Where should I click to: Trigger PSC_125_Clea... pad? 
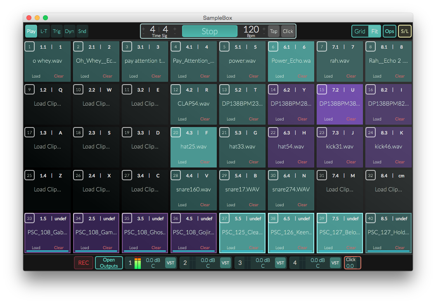pyautogui.click(x=242, y=232)
